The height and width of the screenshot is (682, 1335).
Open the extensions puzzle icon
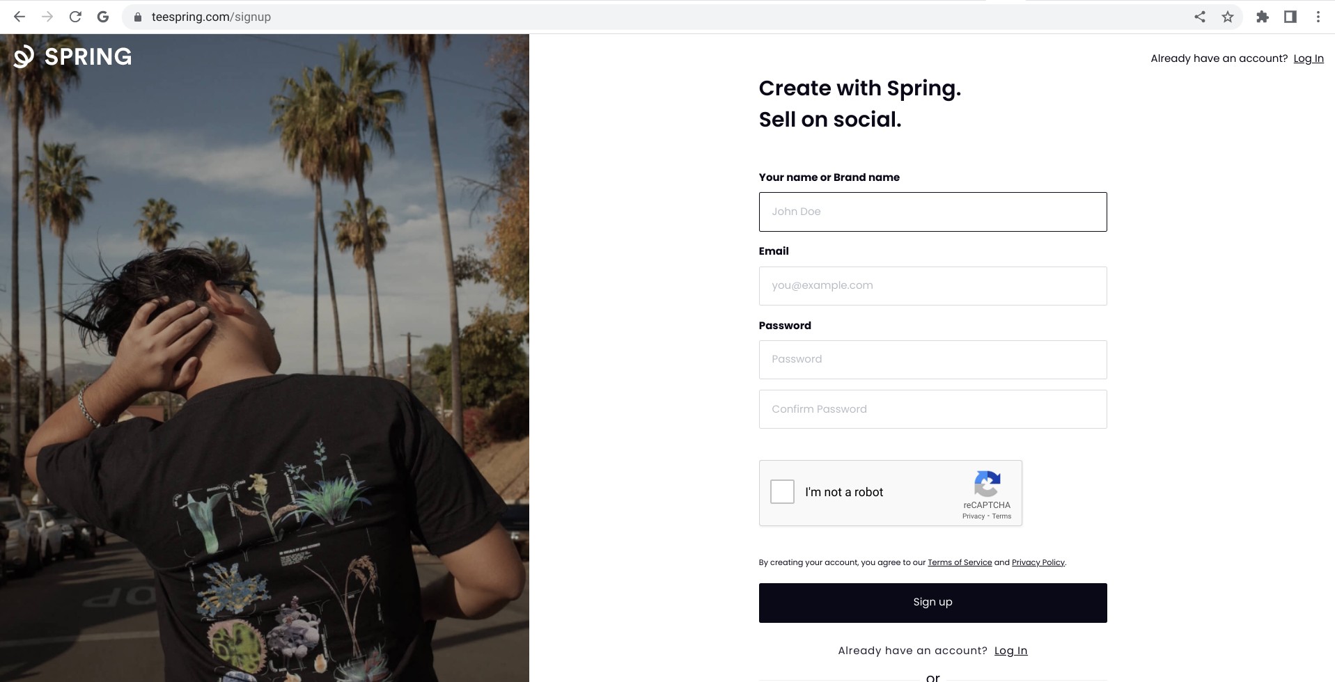[1263, 17]
